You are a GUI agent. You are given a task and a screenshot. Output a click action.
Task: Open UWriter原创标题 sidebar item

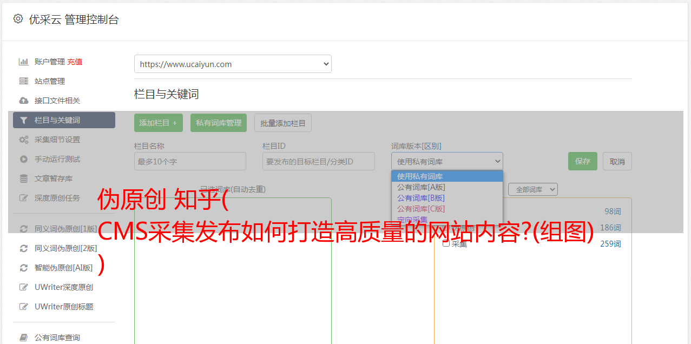click(64, 307)
